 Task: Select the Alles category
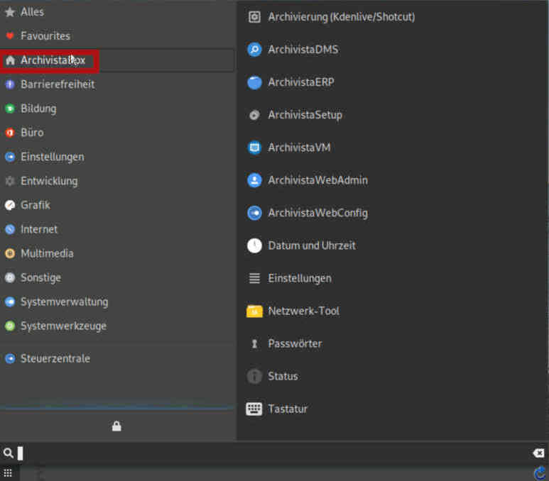pyautogui.click(x=32, y=12)
